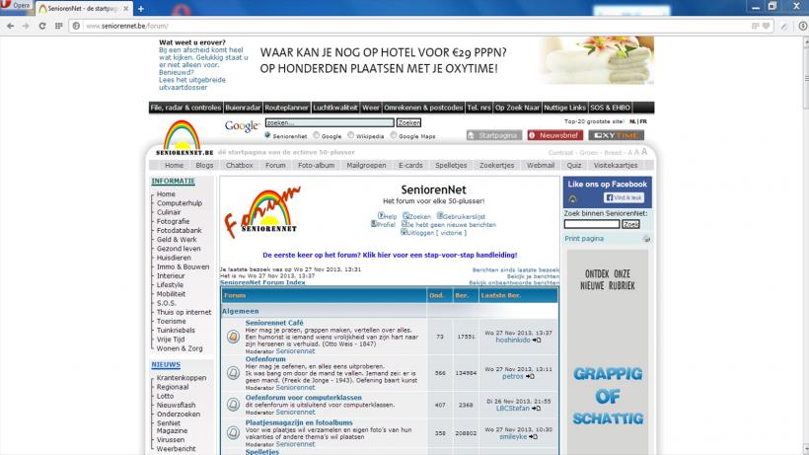This screenshot has width=809, height=455.
Task: Click the printer icon beside Print pagina
Action: (x=646, y=238)
